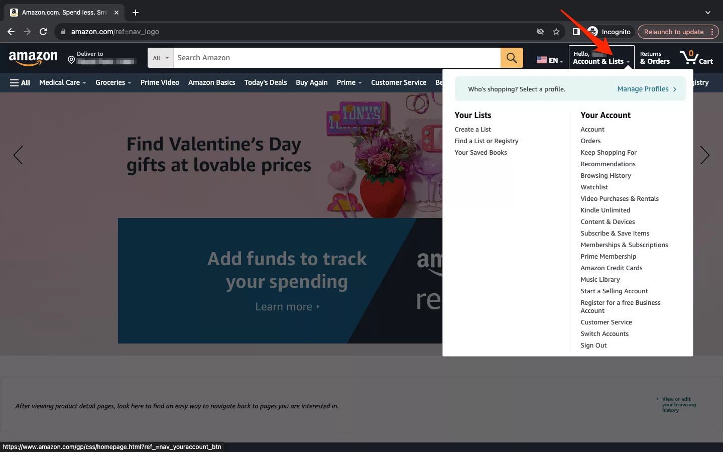The image size is (723, 452).
Task: Click the browser back arrow
Action: (11, 32)
